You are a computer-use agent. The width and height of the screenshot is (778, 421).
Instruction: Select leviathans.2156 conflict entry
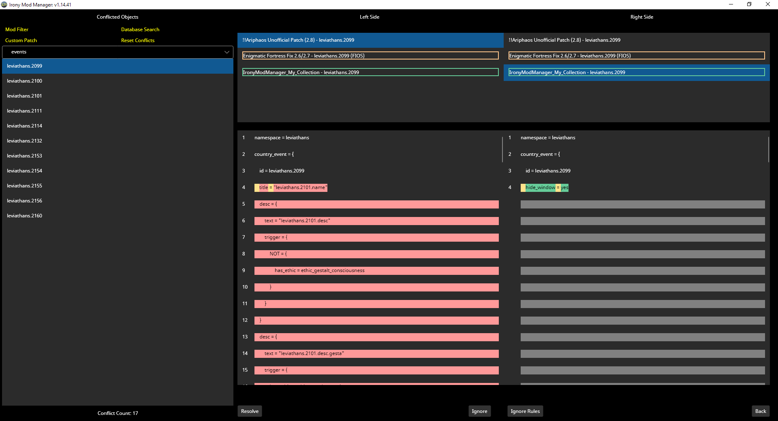point(118,201)
